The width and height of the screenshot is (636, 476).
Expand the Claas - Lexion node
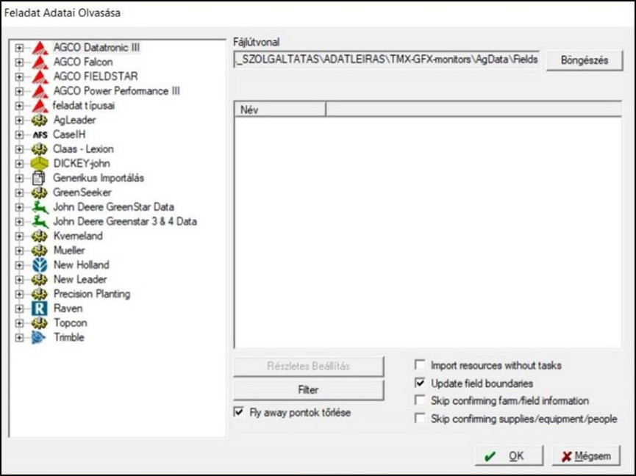coord(18,149)
